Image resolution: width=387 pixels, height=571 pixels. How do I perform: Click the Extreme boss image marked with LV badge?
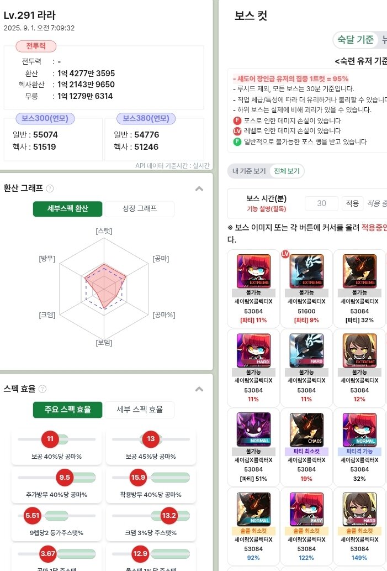point(306,271)
